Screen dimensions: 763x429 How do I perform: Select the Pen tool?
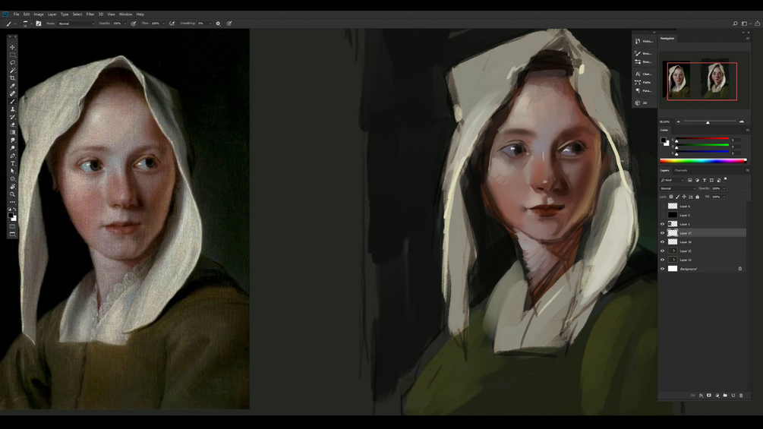click(x=13, y=156)
